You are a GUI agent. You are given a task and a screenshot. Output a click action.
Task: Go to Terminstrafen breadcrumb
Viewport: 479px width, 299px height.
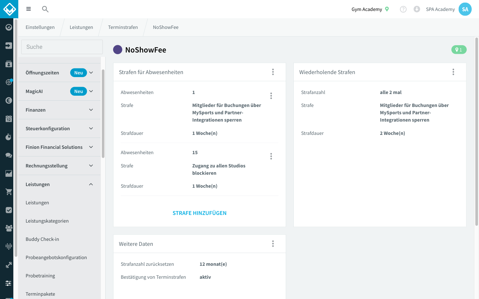click(x=123, y=27)
